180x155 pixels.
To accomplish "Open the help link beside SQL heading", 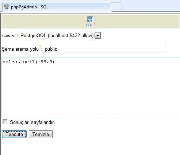I will [94, 23].
